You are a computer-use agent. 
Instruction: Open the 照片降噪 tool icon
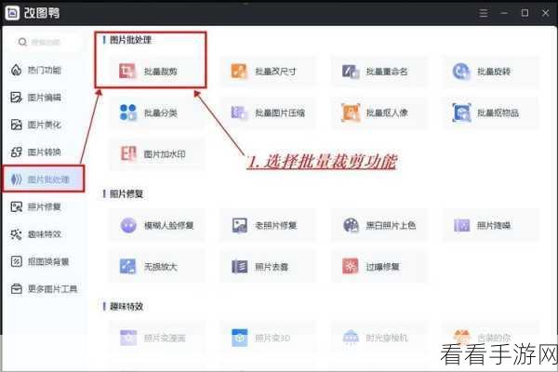462,225
